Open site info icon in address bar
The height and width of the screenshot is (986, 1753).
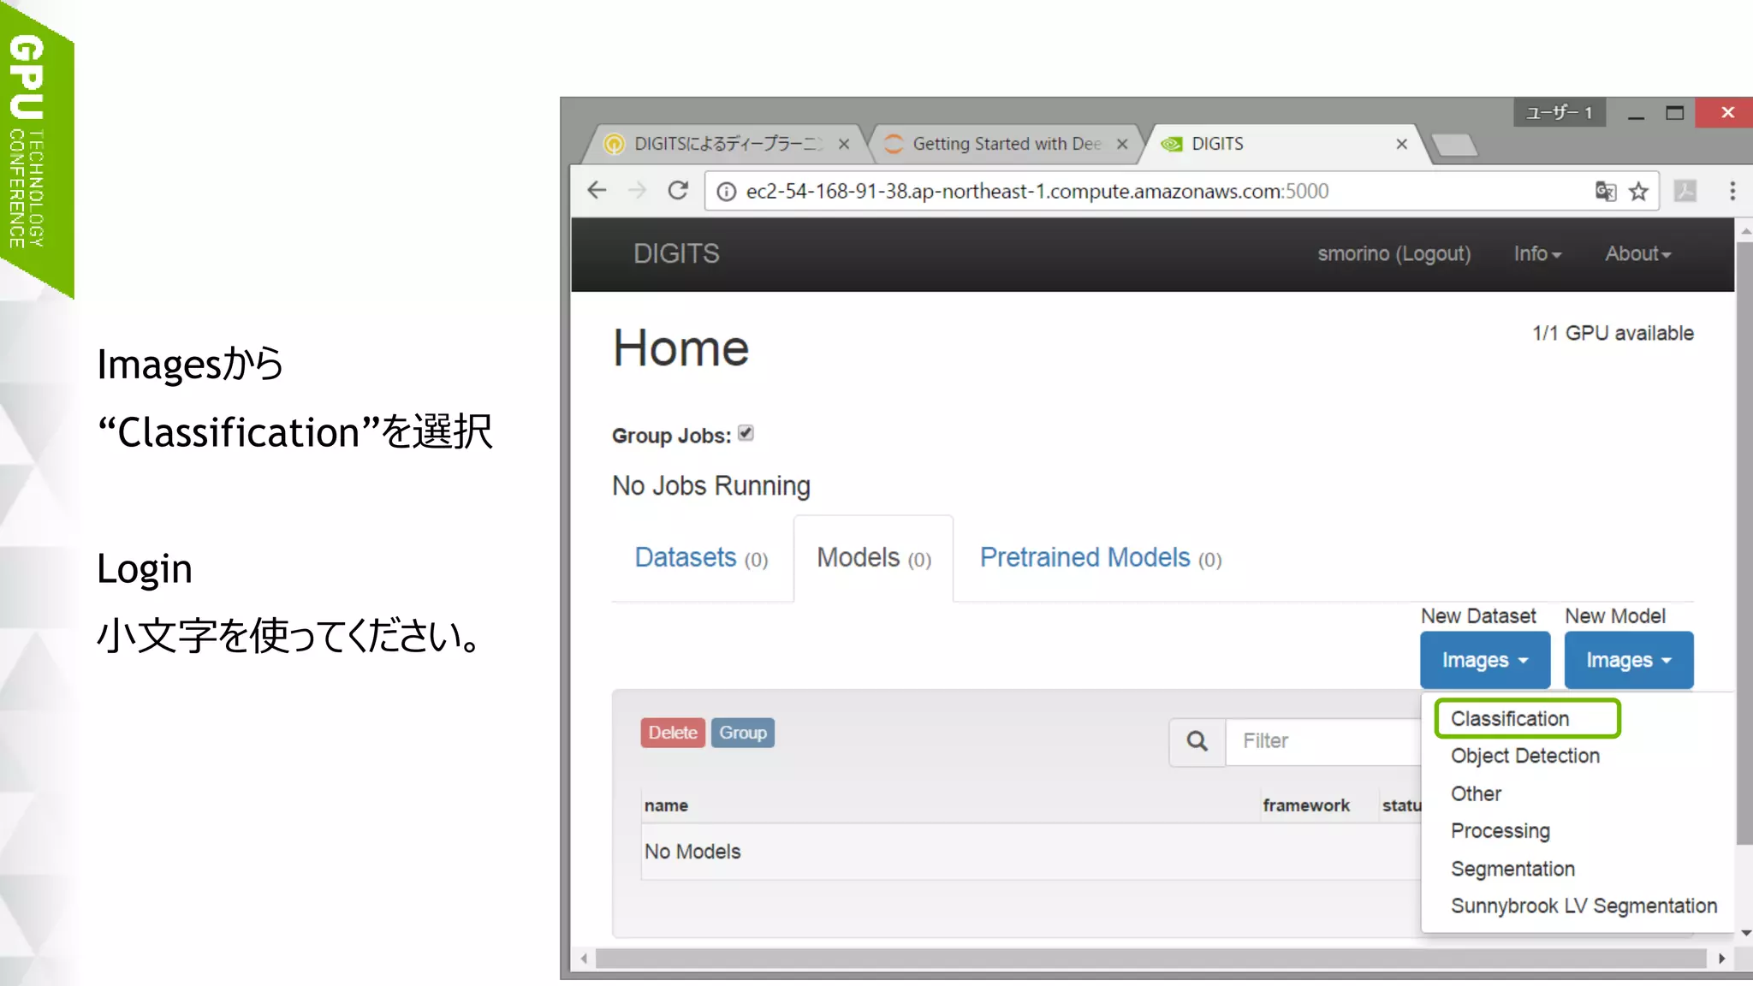[726, 191]
